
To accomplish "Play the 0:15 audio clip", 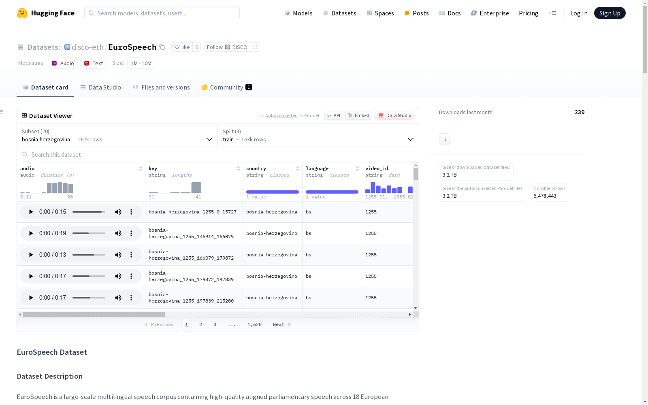I will [31, 212].
